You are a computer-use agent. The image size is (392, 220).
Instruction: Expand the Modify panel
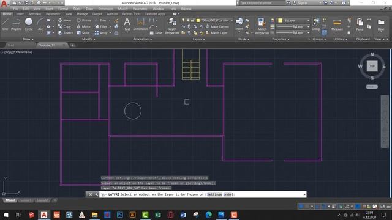pos(88,39)
